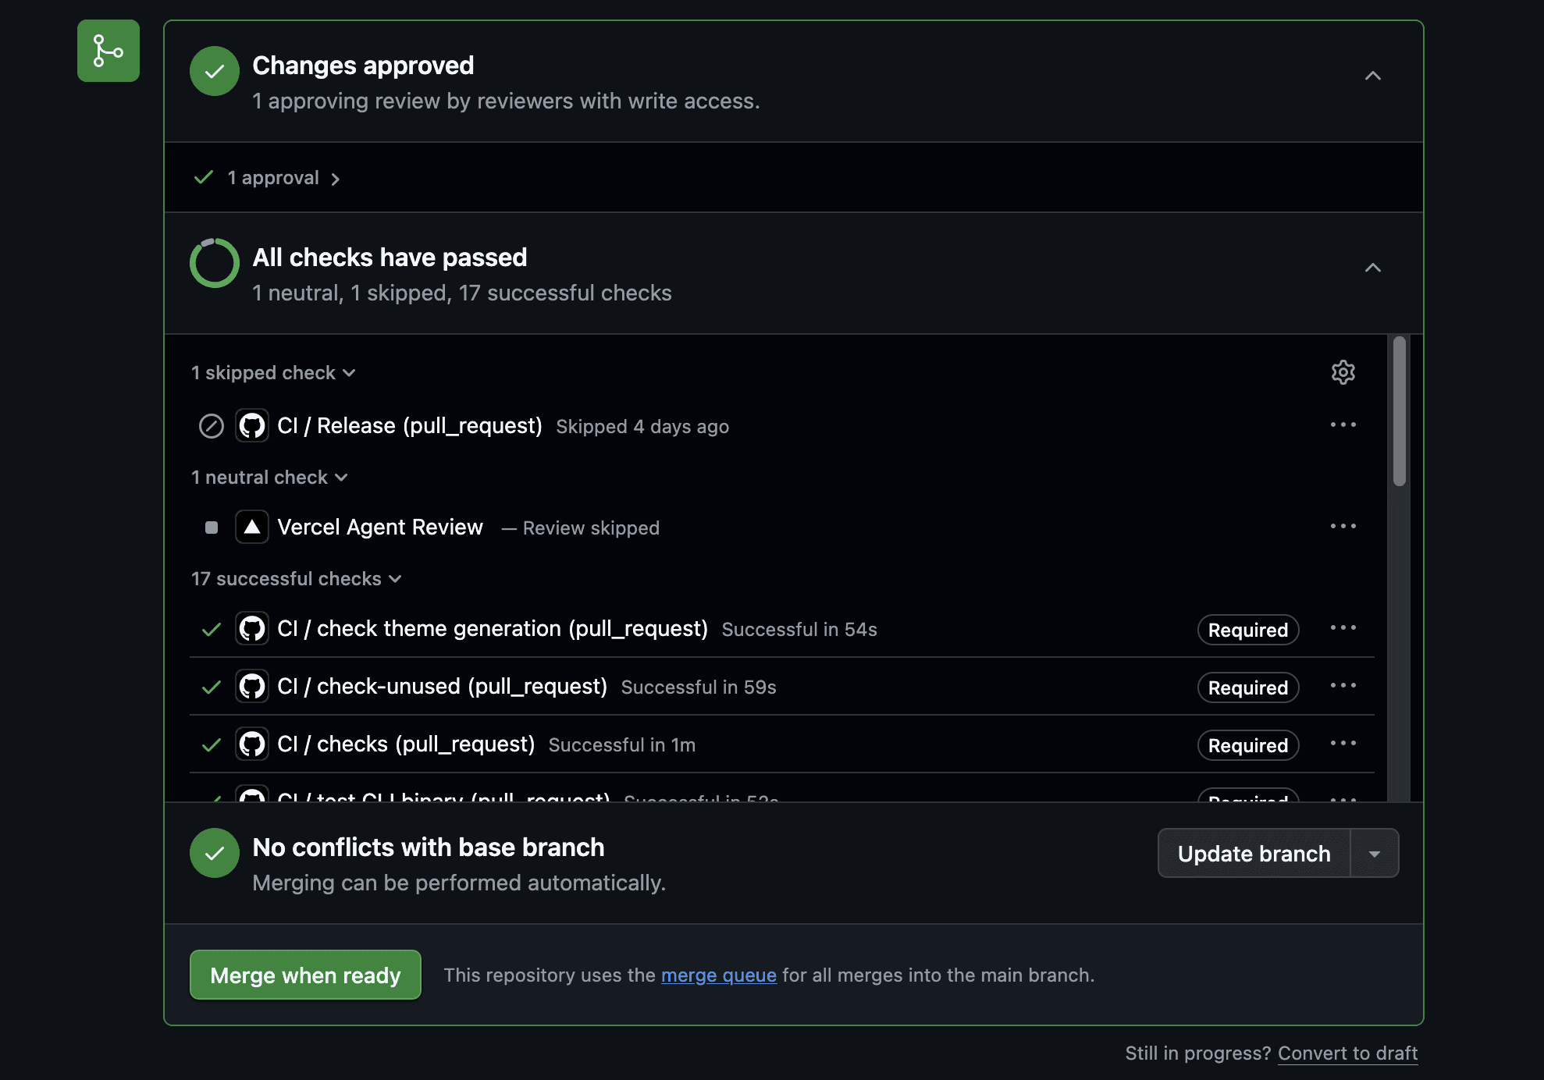This screenshot has height=1080, width=1544.
Task: Click the skipped icon next to CI / Release
Action: (x=211, y=425)
